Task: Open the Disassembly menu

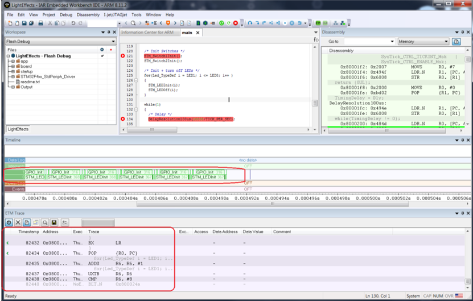Action: (88, 14)
